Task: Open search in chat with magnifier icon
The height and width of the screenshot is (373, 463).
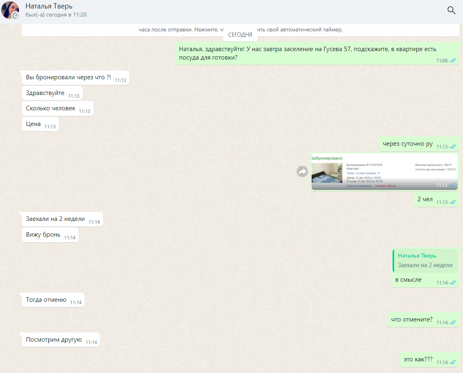Action: (451, 10)
